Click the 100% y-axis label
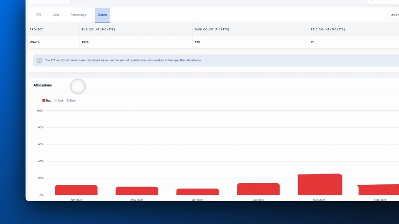Viewport: 399px width, 224px height. pos(40,111)
